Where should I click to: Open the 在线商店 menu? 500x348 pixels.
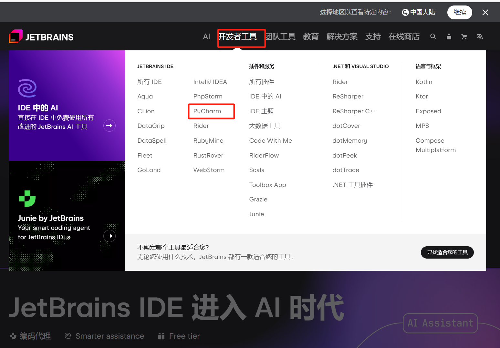pyautogui.click(x=404, y=36)
